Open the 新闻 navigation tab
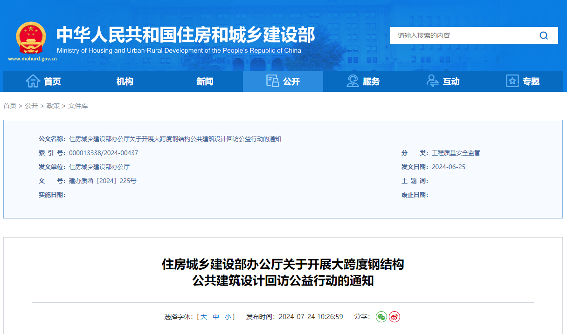567x334 pixels. 205,81
